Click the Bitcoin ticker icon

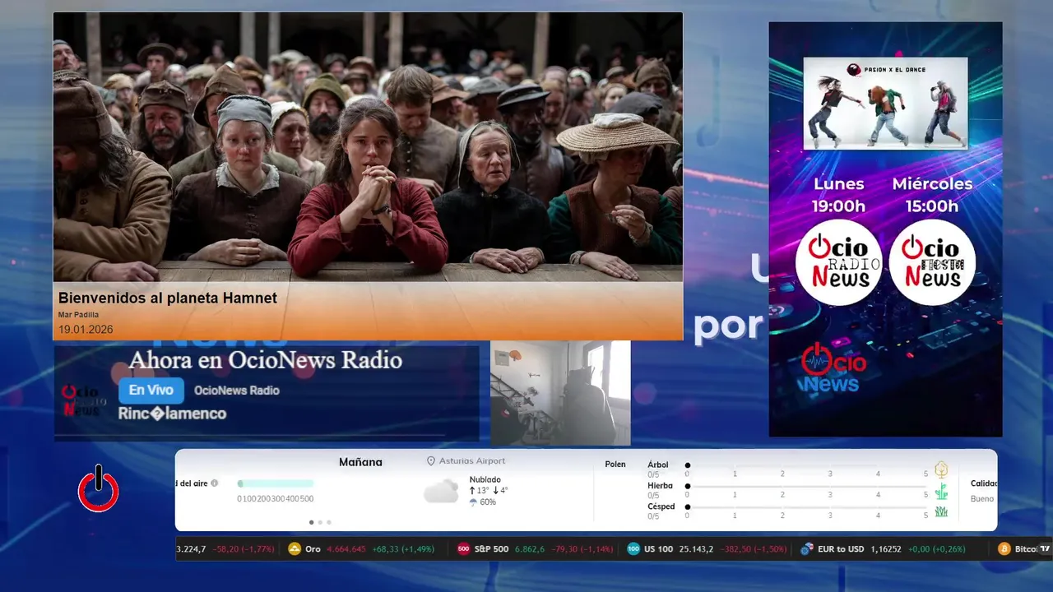1004,549
